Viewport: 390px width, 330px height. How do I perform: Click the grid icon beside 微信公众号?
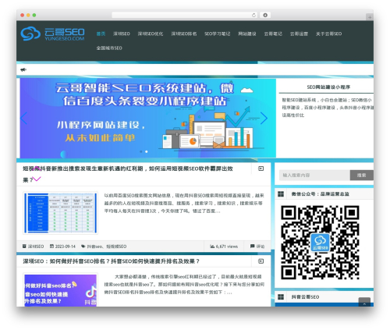[x=281, y=194]
